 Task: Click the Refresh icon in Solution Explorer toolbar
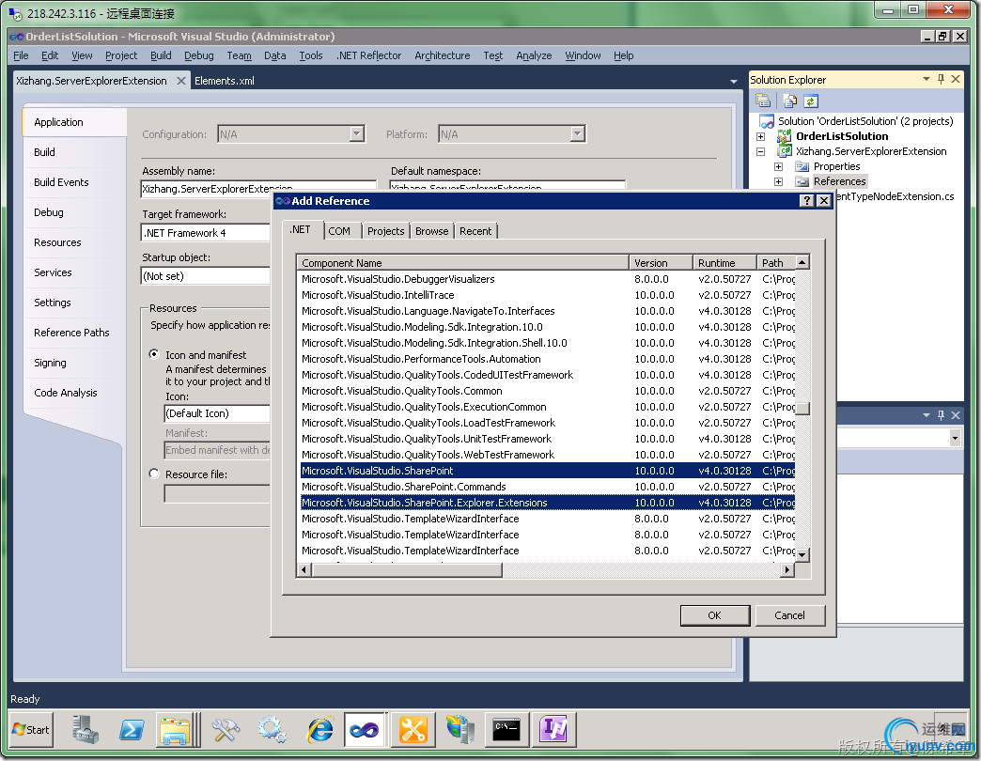coord(811,101)
